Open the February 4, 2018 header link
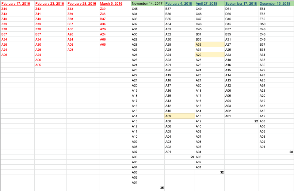The image size is (294, 191). click(x=179, y=4)
